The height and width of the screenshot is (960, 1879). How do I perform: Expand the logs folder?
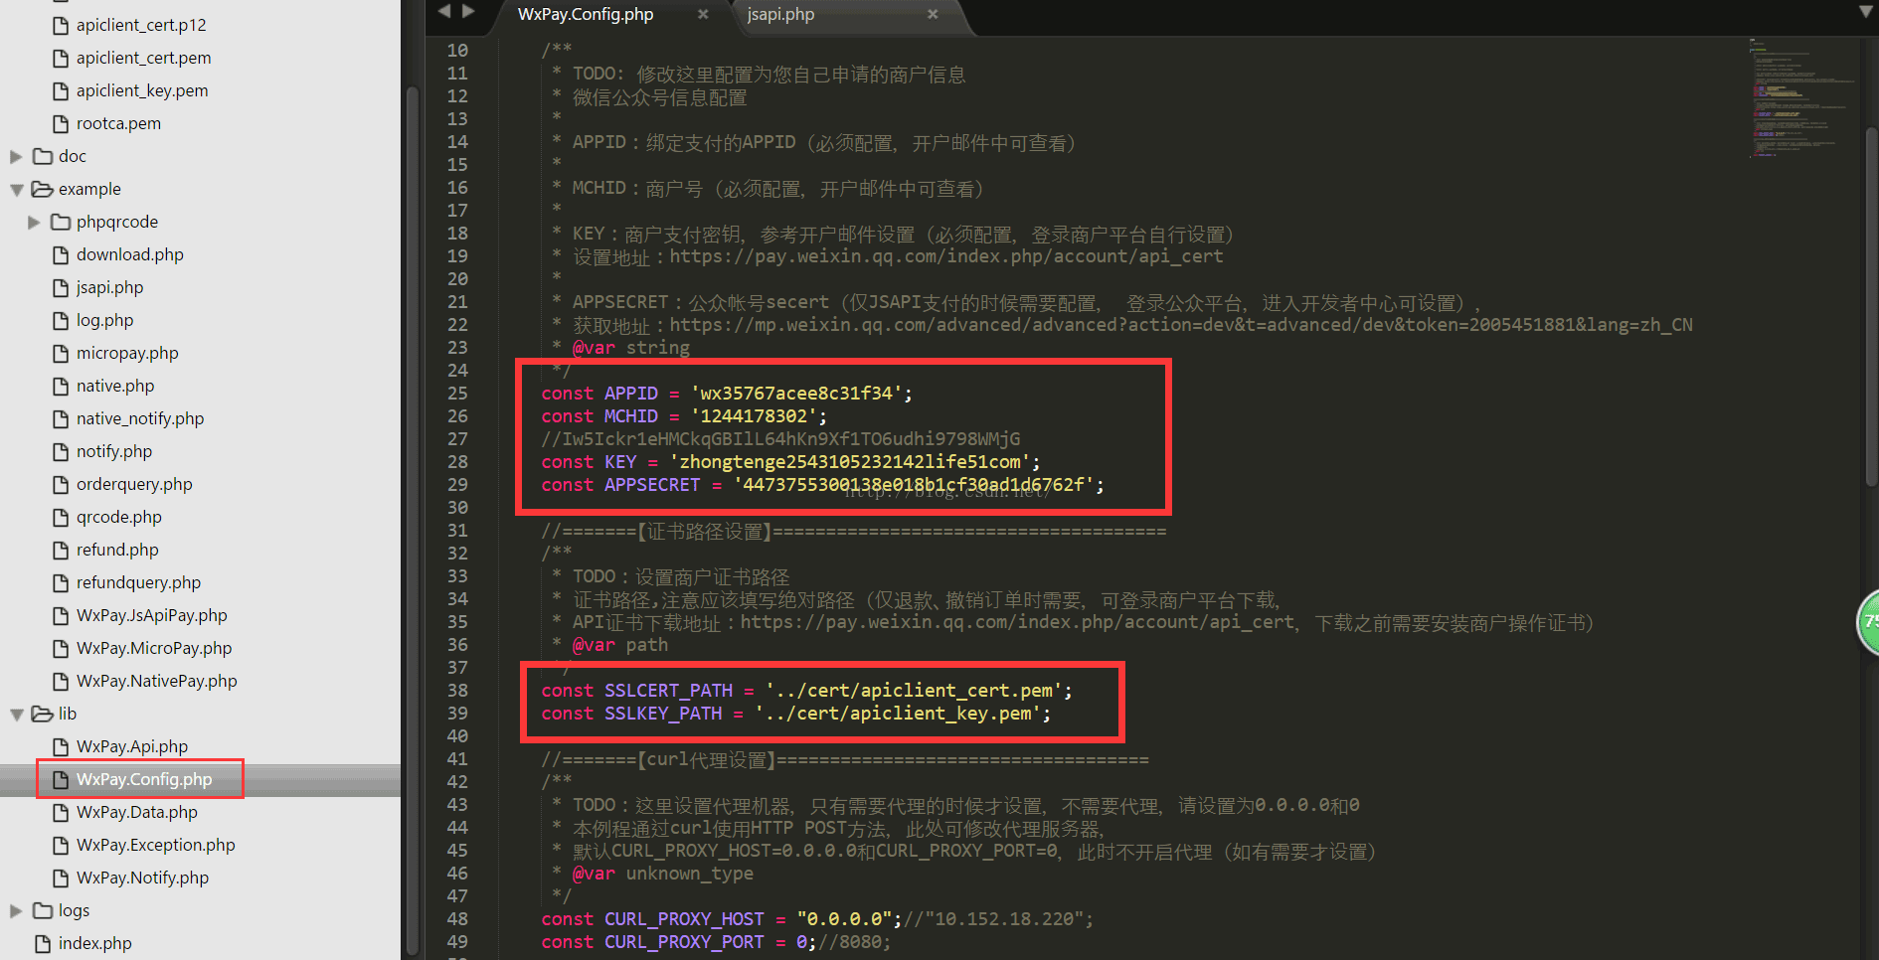coord(16,910)
